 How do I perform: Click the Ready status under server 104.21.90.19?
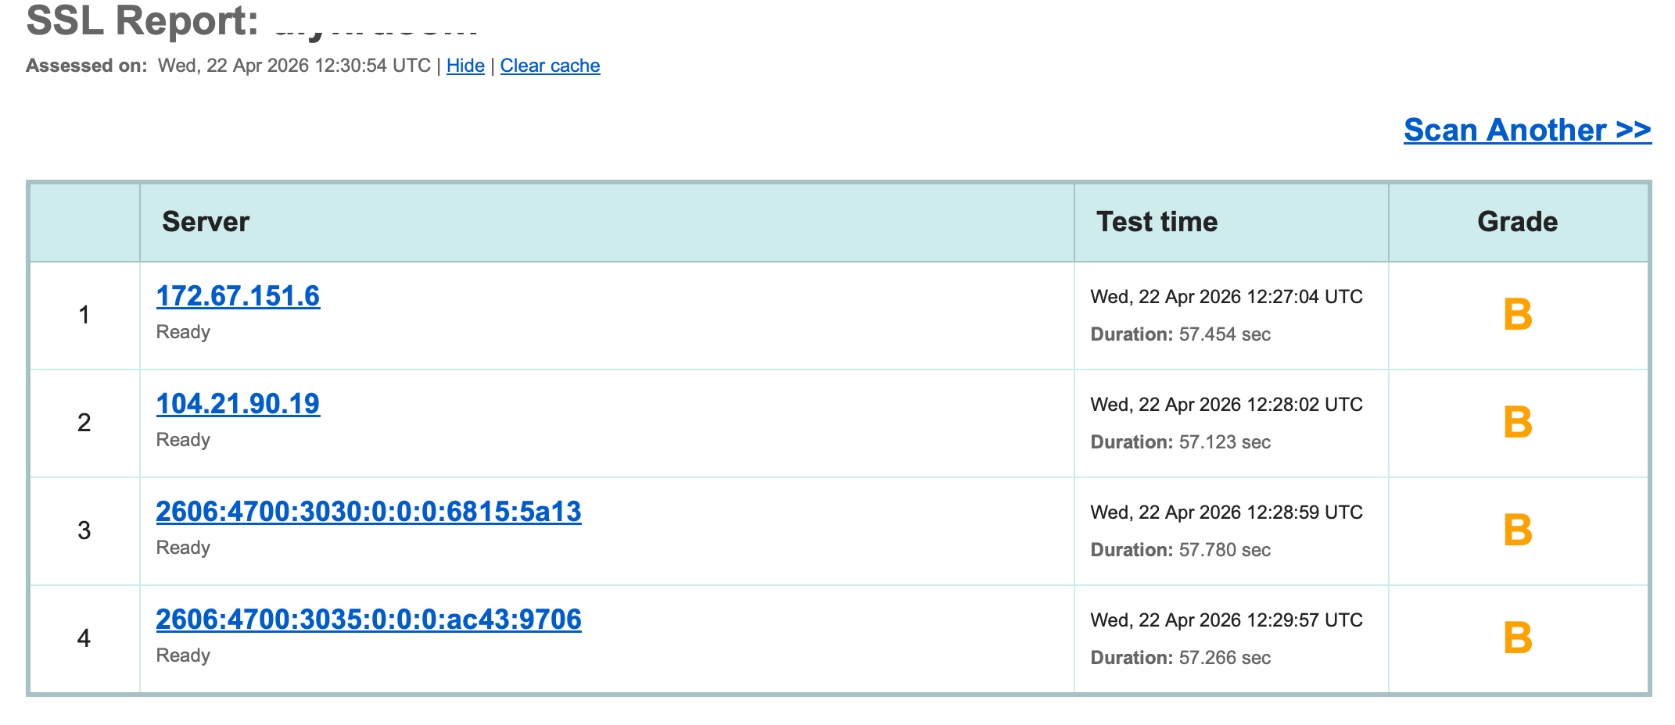coord(183,439)
